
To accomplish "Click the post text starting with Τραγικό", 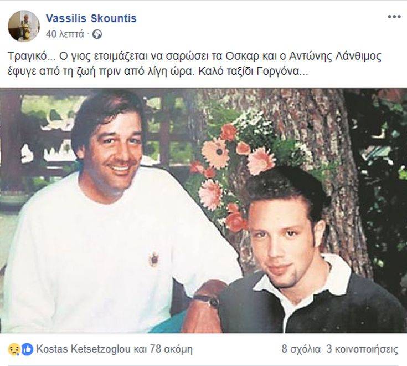I will click(195, 64).
